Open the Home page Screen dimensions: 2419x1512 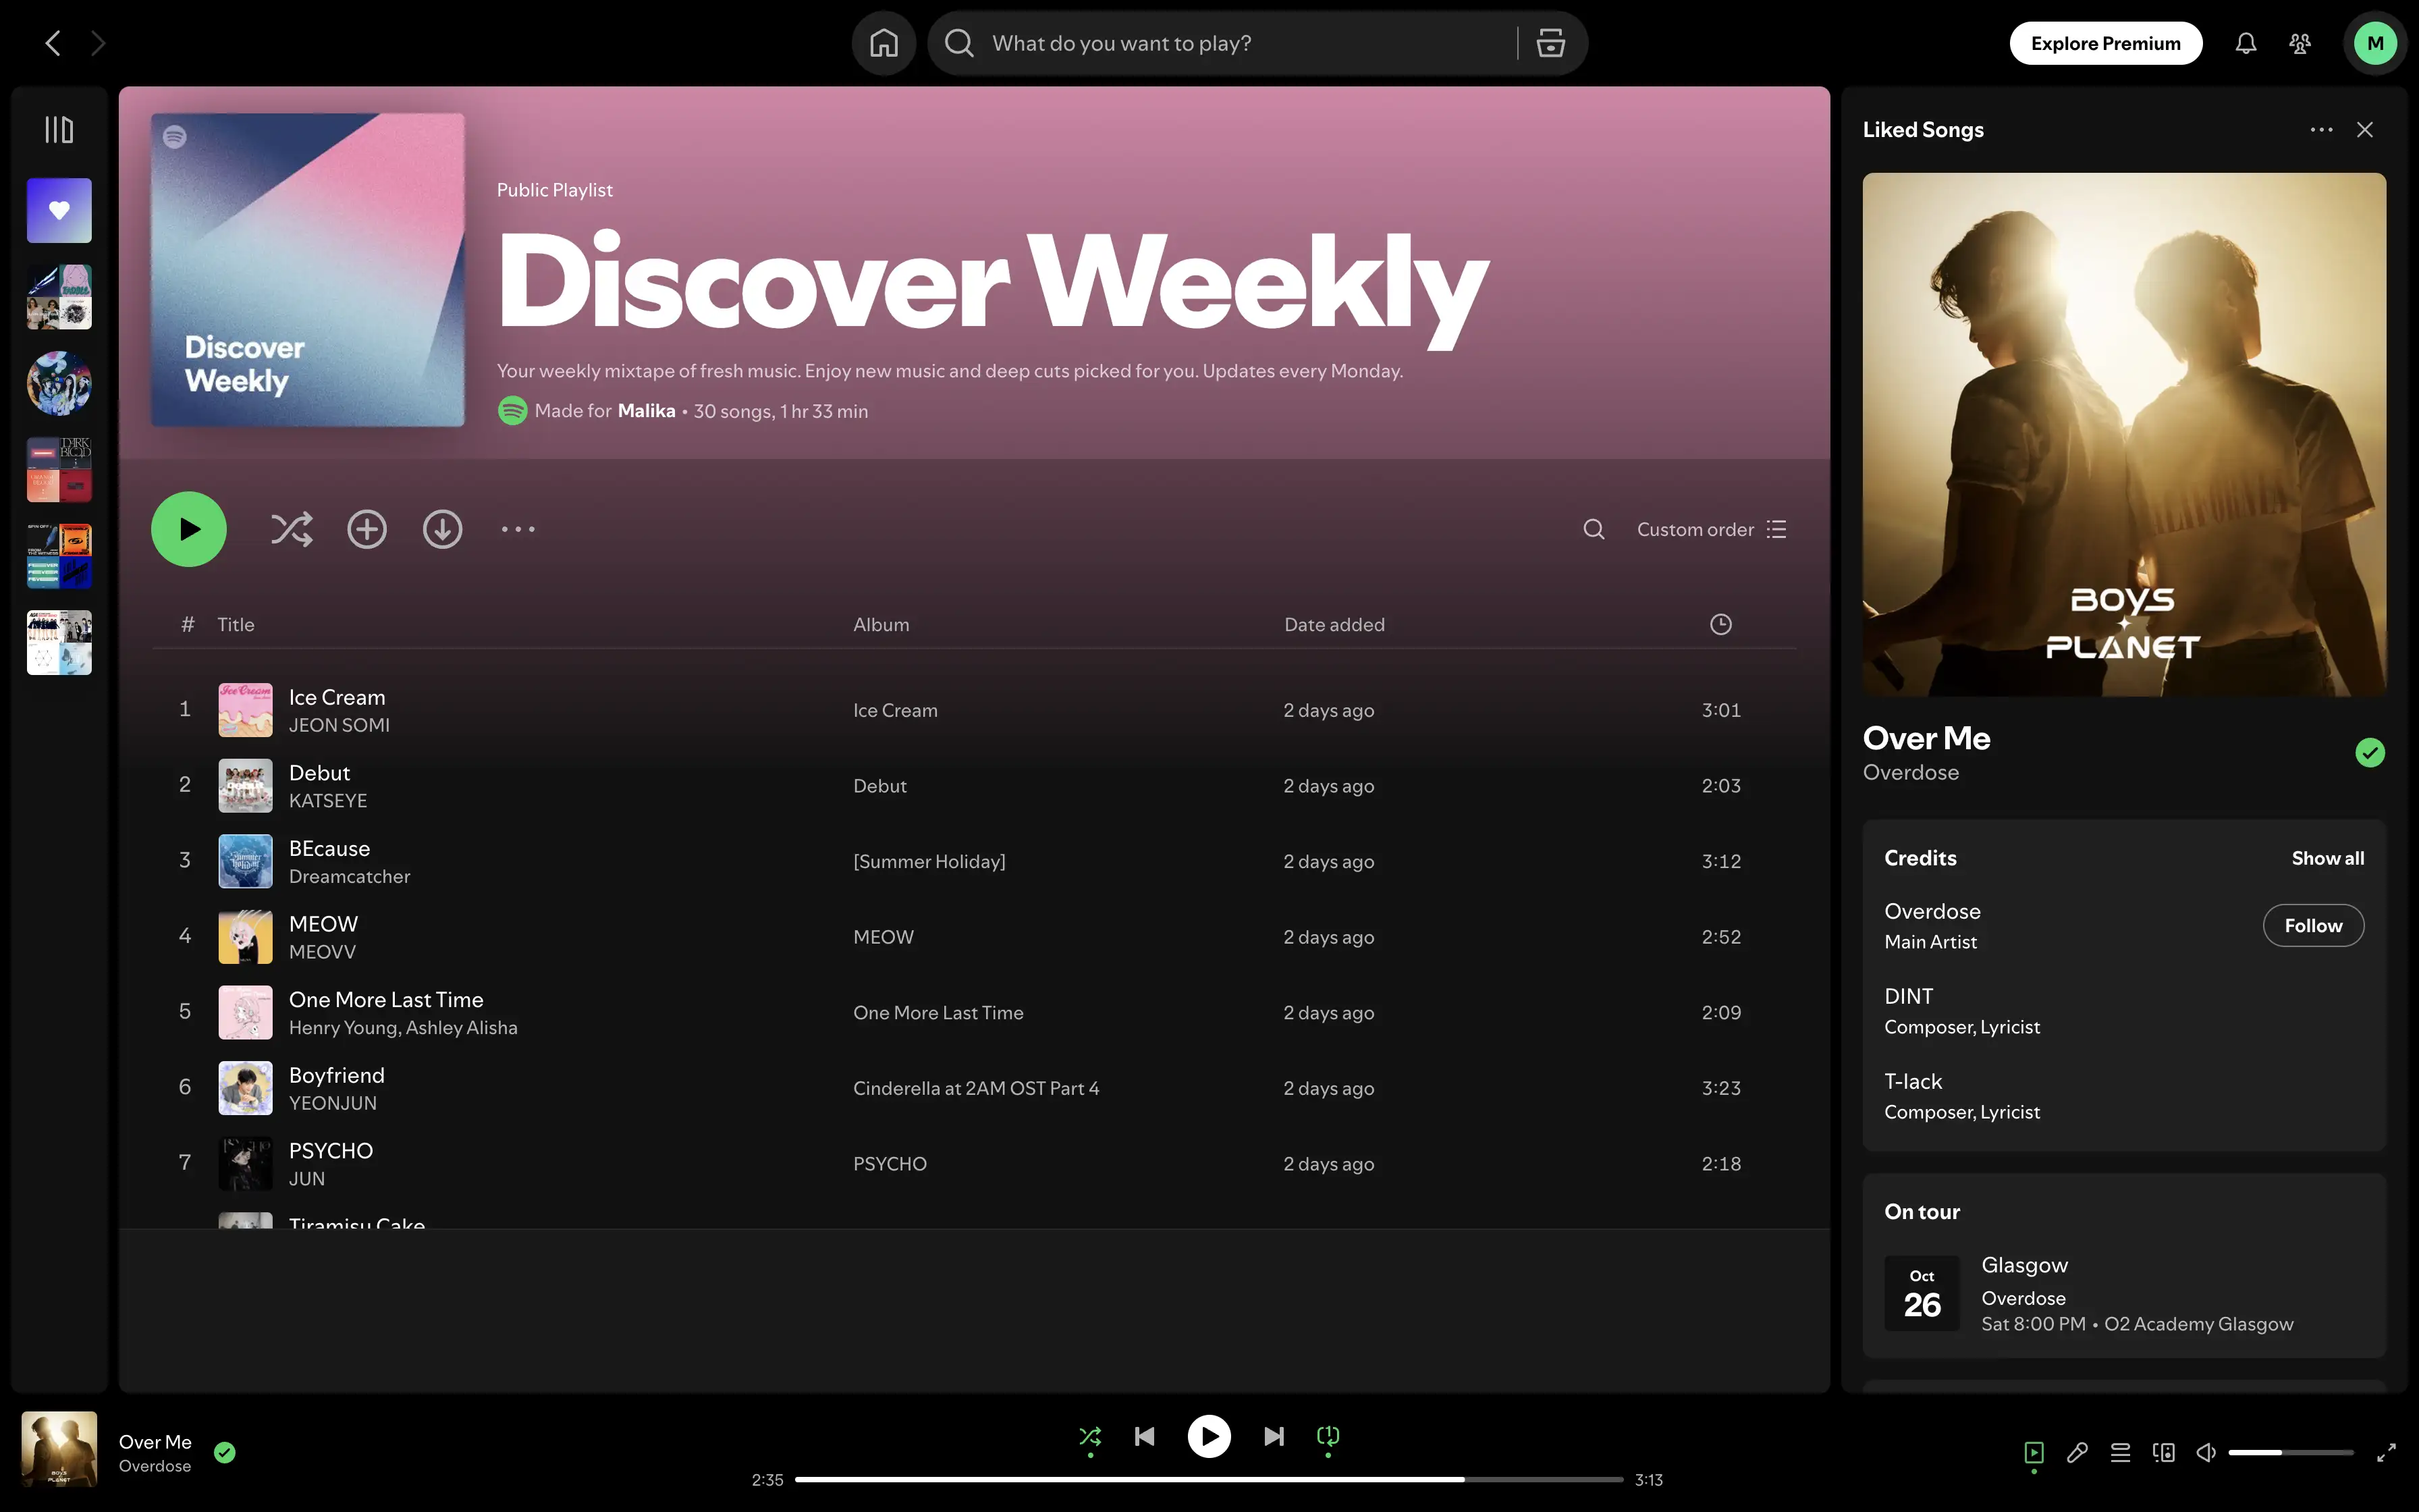click(884, 43)
